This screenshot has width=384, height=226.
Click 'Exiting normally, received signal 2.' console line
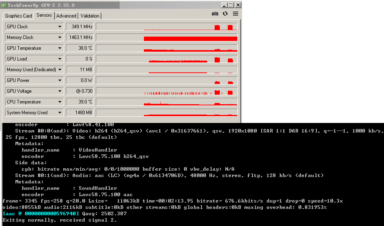pos(60,220)
